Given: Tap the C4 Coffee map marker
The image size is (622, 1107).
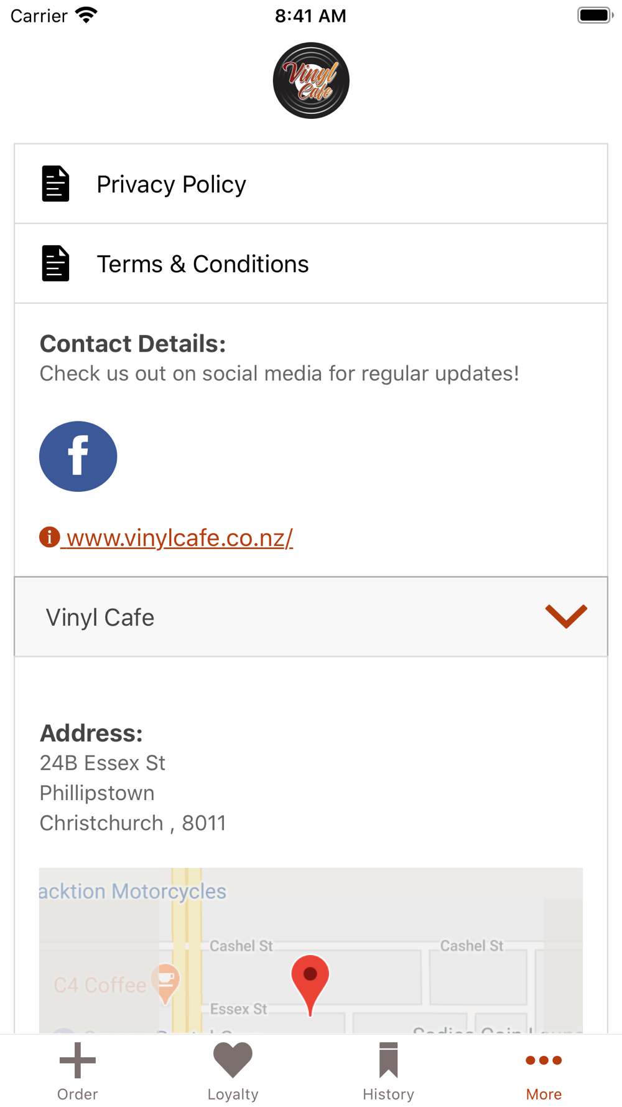Looking at the screenshot, I should (x=165, y=981).
